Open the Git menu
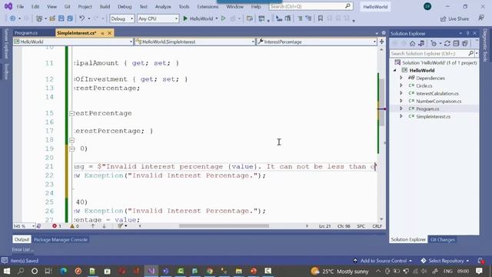The image size is (492, 277). point(67,6)
